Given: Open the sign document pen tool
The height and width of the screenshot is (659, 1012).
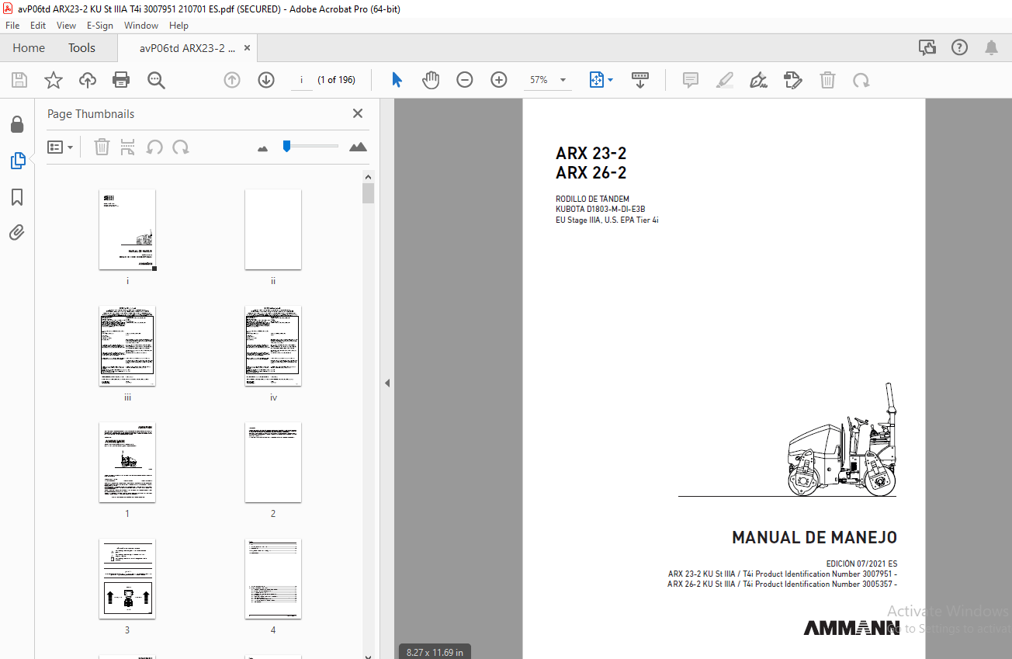Looking at the screenshot, I should pyautogui.click(x=758, y=80).
